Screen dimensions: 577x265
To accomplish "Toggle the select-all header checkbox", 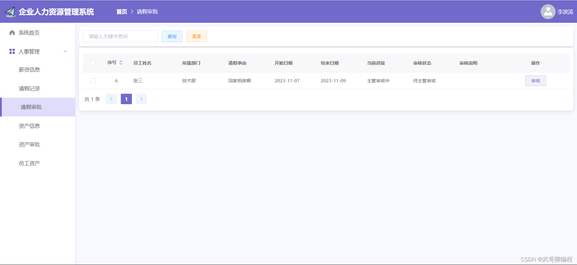I will 93,63.
